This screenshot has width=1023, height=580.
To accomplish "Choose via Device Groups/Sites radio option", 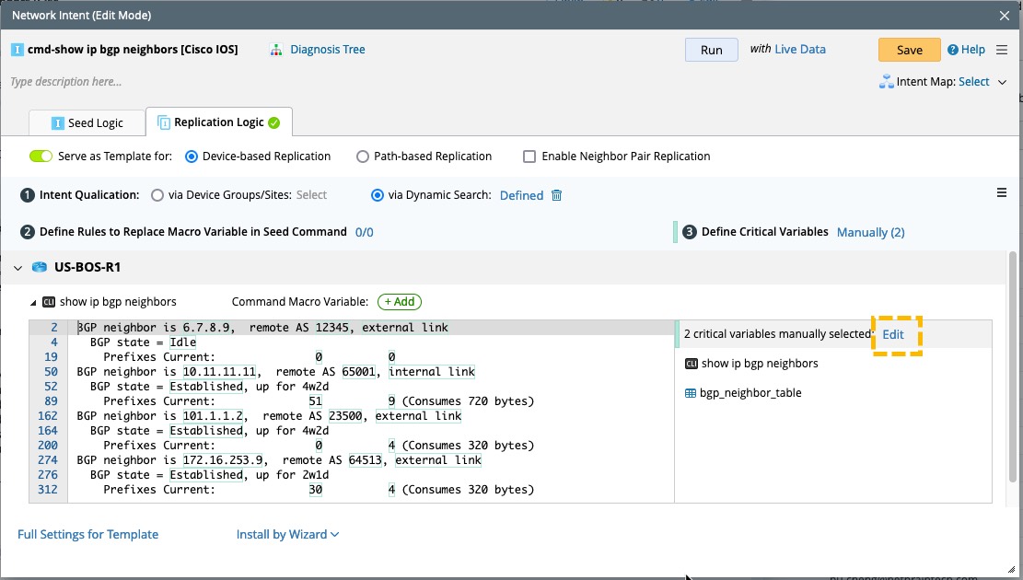I will [x=157, y=195].
